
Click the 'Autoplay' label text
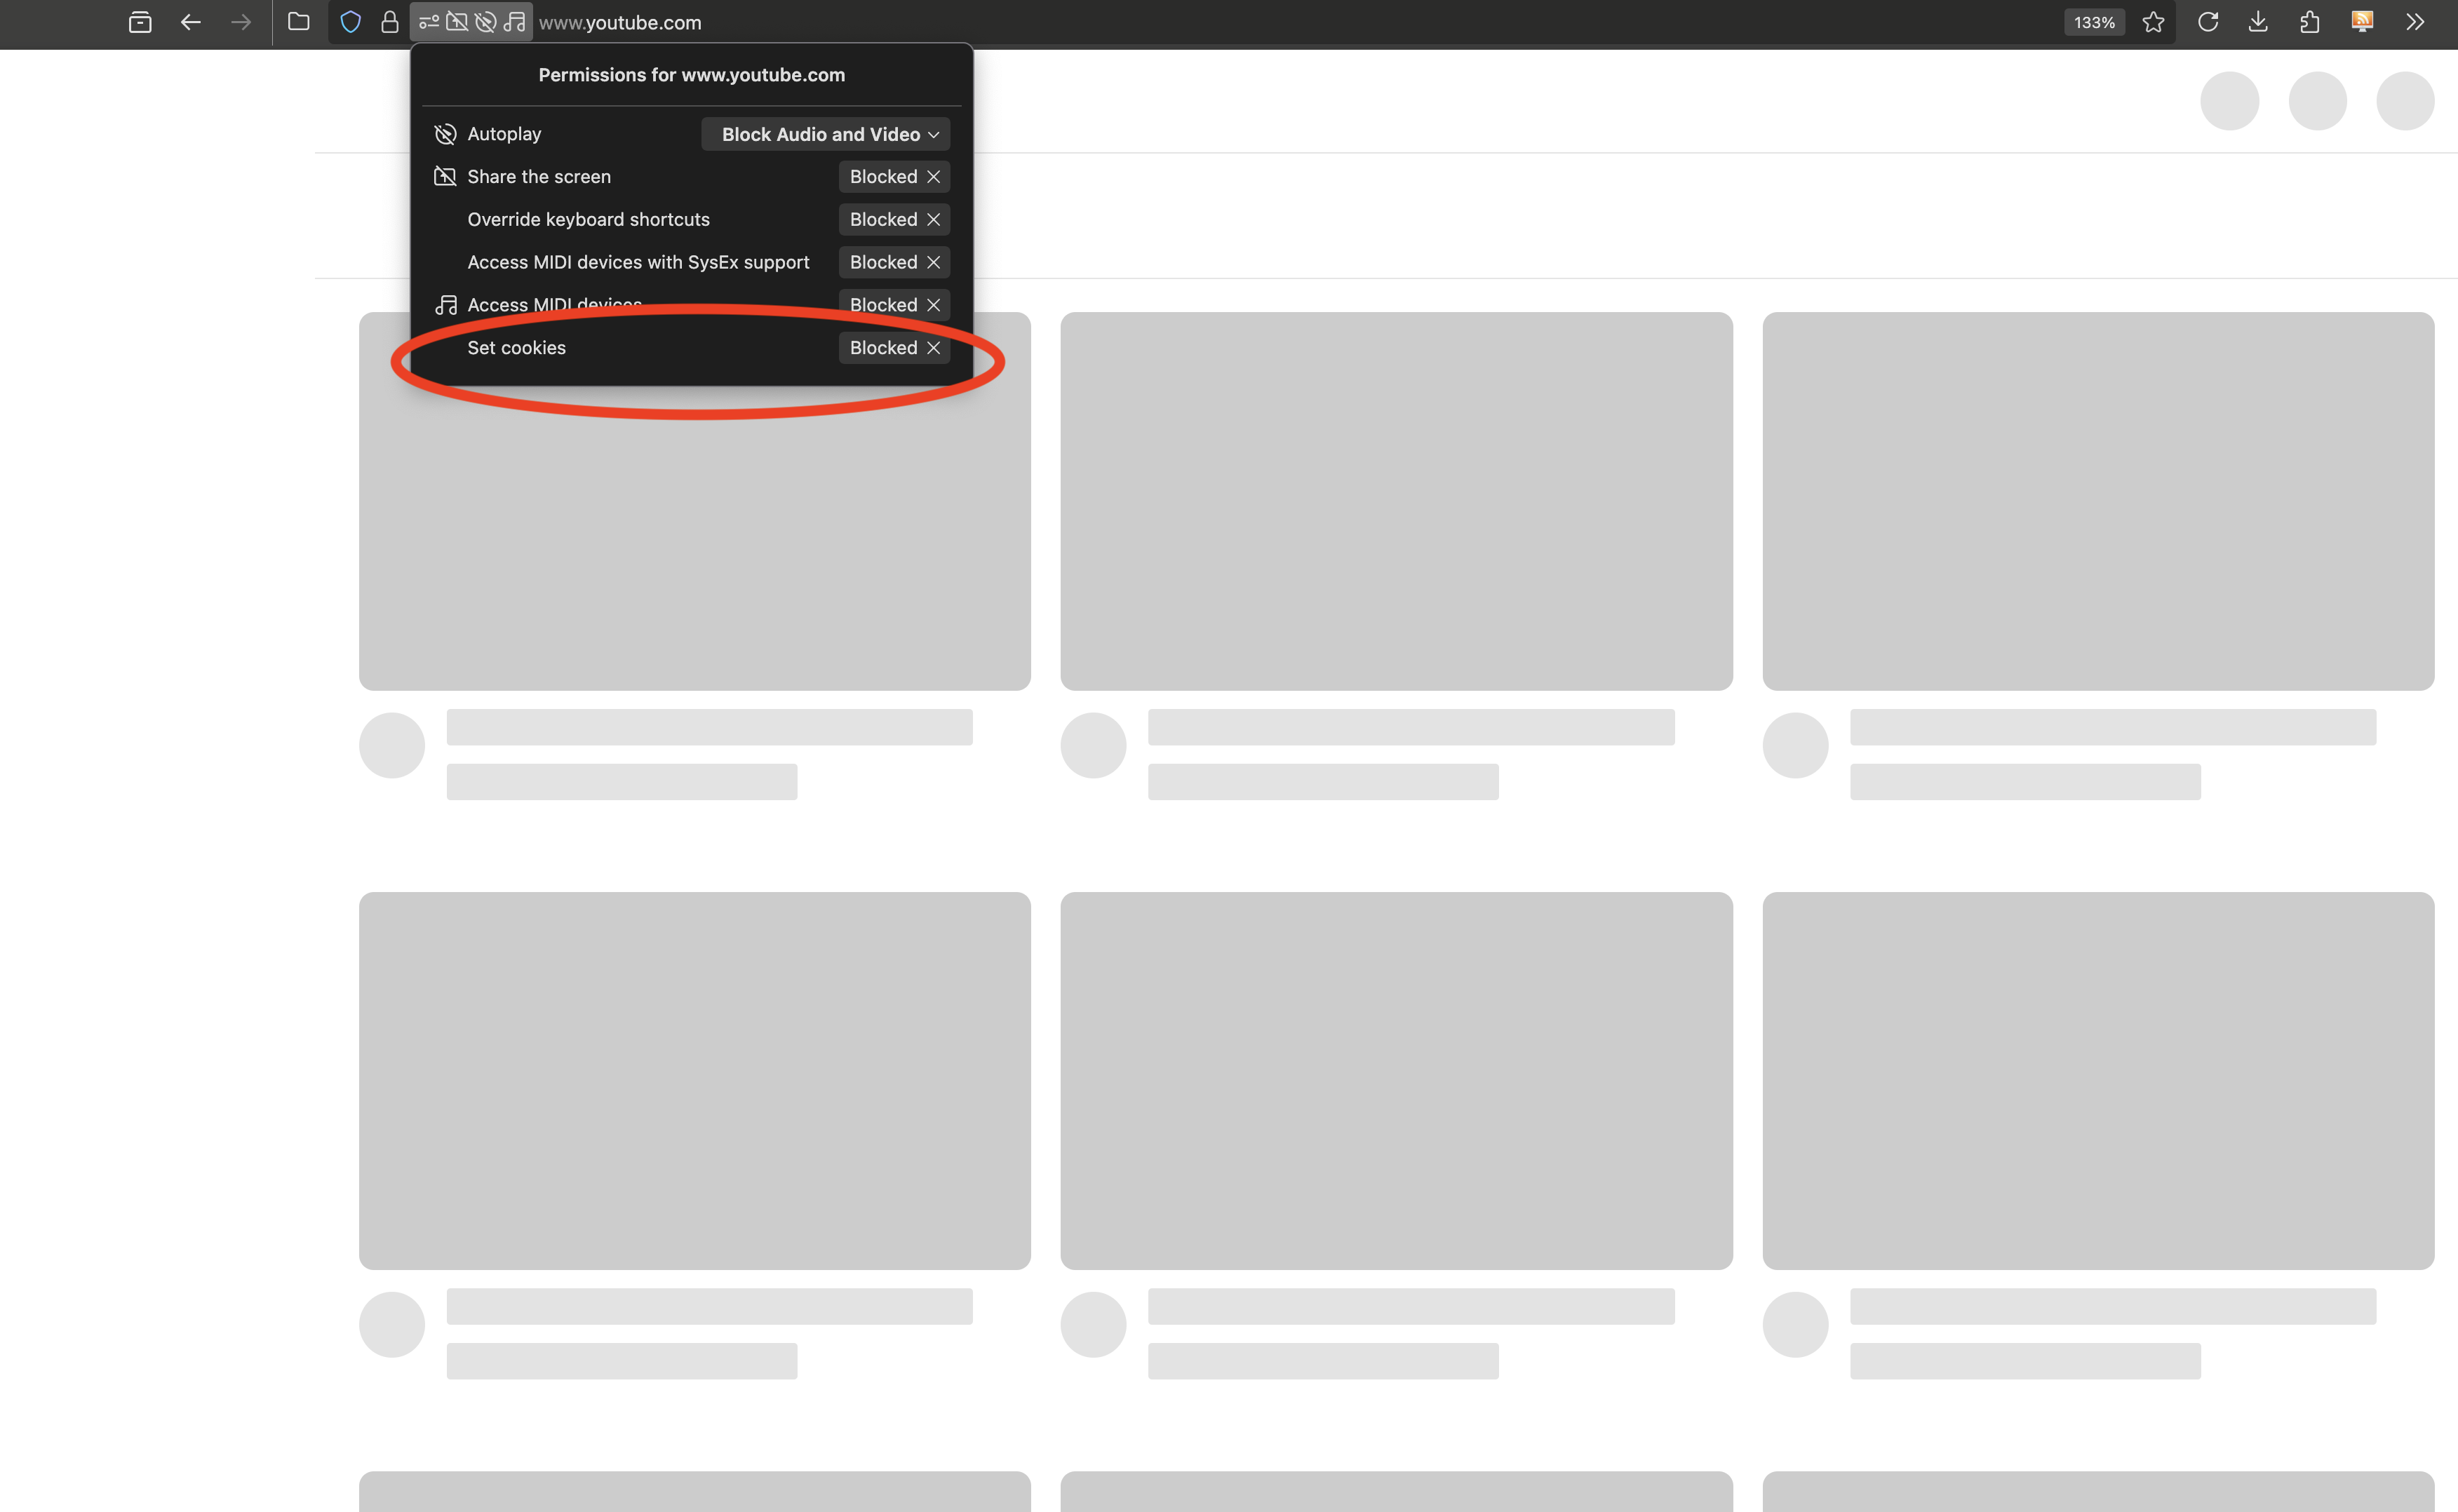coord(504,134)
